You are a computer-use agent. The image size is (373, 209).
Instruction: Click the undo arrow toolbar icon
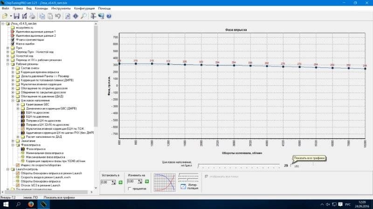coord(58,16)
